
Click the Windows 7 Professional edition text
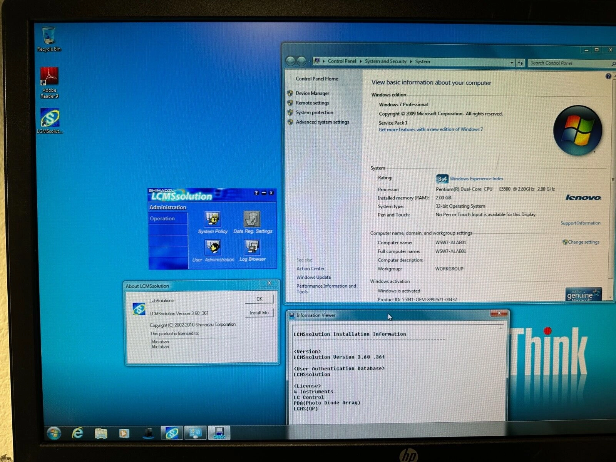click(403, 105)
